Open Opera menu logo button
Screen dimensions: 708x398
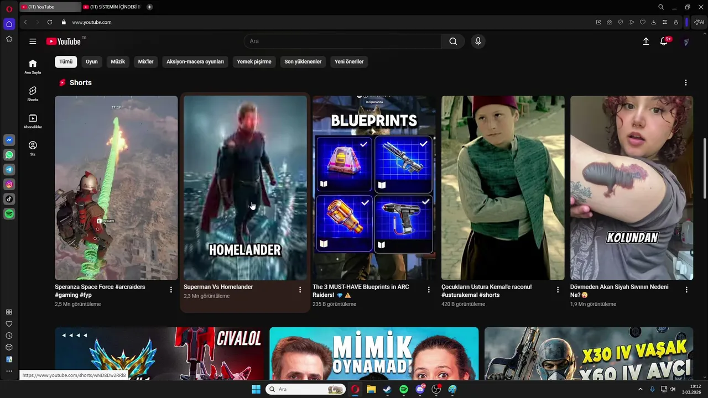click(9, 9)
